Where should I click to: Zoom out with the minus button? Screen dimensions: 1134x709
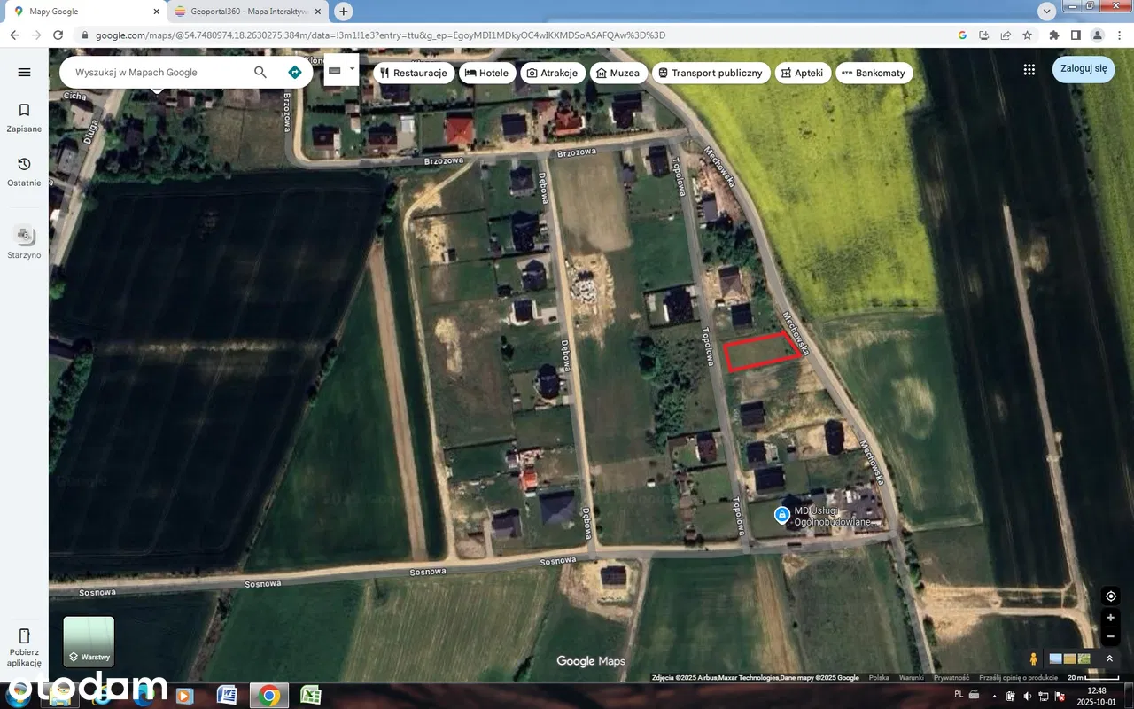pos(1110,636)
